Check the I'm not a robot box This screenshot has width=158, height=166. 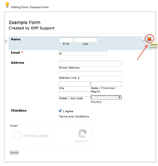(x=17, y=135)
